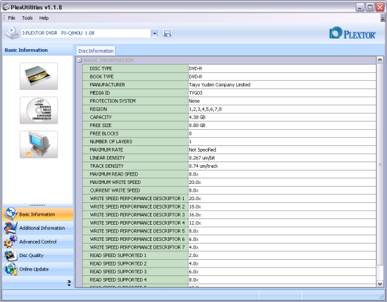Click WRITE SPEED PERFORMANCE DESCRIPTOR 3 value 16.0x
The image size is (387, 302).
pyautogui.click(x=195, y=215)
